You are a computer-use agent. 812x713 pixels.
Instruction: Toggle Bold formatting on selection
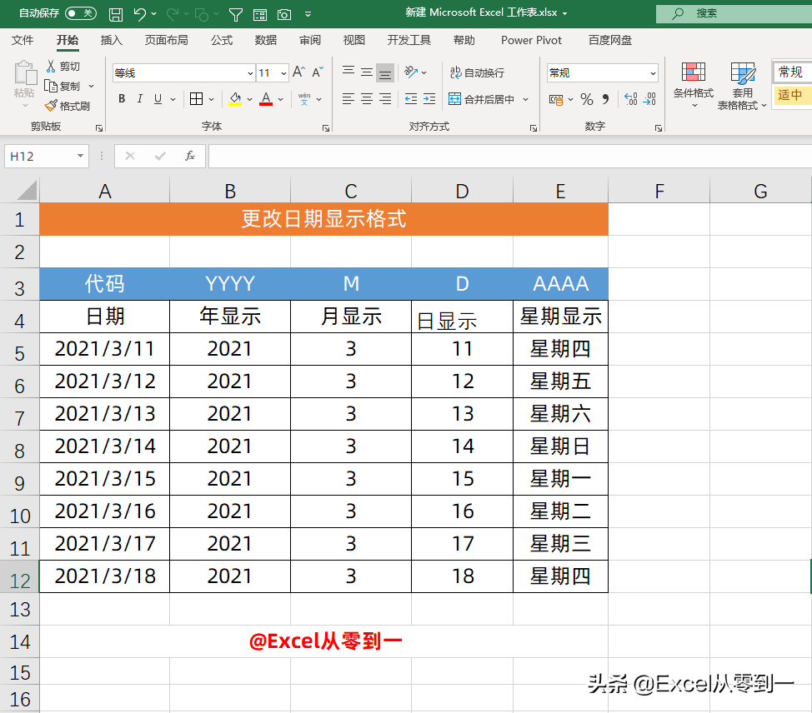pyautogui.click(x=121, y=98)
